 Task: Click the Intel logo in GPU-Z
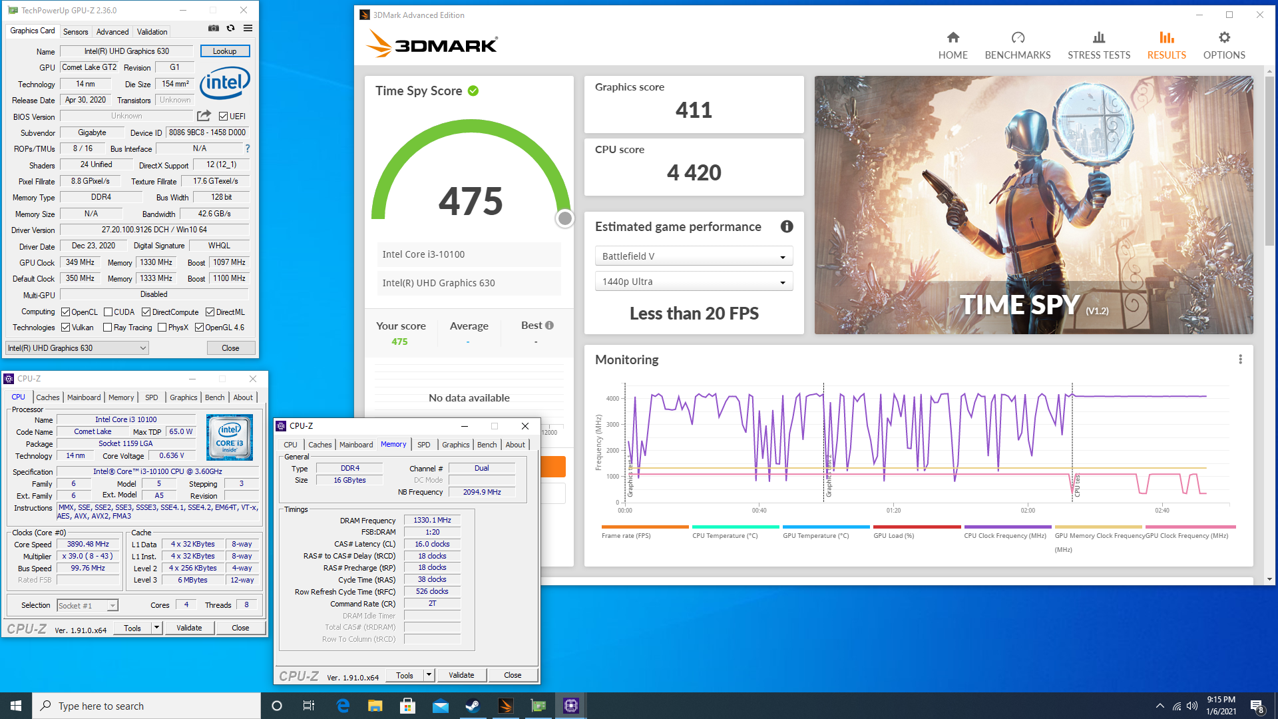225,83
